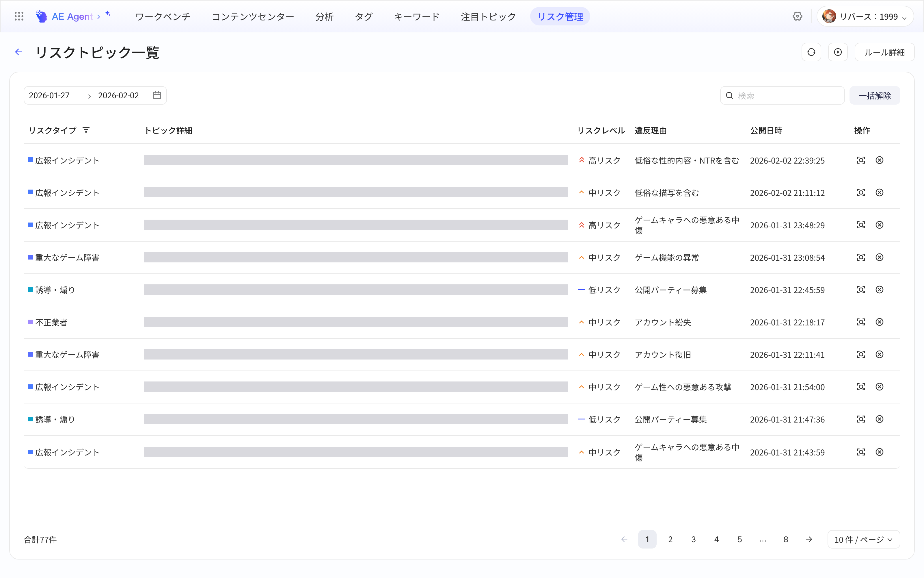Click the ルール詳細 button
The height and width of the screenshot is (578, 924).
tap(884, 52)
